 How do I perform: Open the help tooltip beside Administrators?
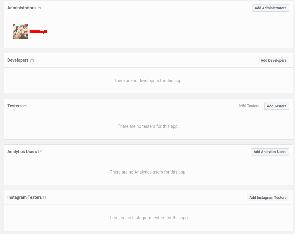pyautogui.click(x=39, y=8)
